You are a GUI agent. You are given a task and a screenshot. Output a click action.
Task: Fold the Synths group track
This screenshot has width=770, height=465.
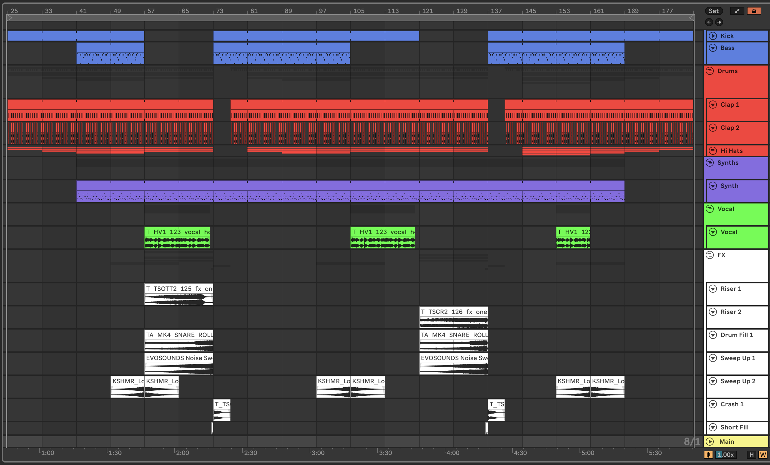pos(710,163)
